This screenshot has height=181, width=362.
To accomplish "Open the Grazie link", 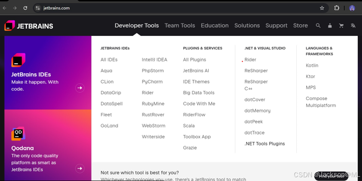I will (x=190, y=148).
